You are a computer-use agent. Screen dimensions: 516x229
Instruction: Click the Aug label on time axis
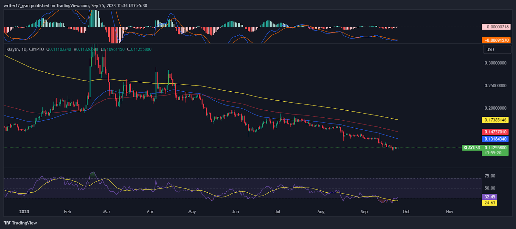(321, 212)
